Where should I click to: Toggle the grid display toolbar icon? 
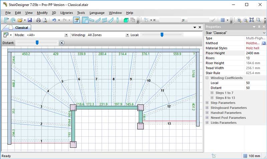coord(223,20)
